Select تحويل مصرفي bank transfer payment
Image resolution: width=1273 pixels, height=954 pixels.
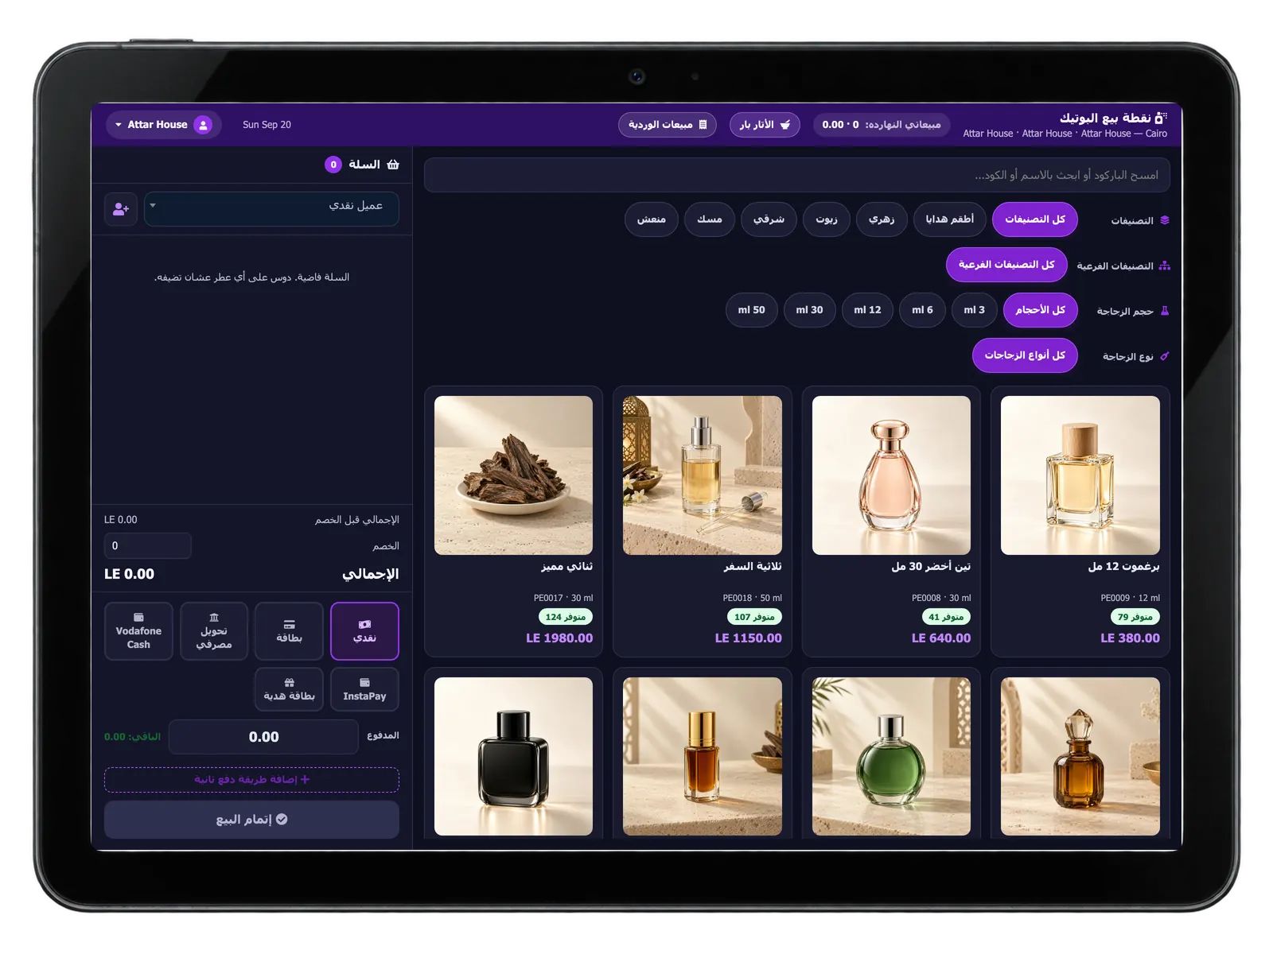point(214,631)
